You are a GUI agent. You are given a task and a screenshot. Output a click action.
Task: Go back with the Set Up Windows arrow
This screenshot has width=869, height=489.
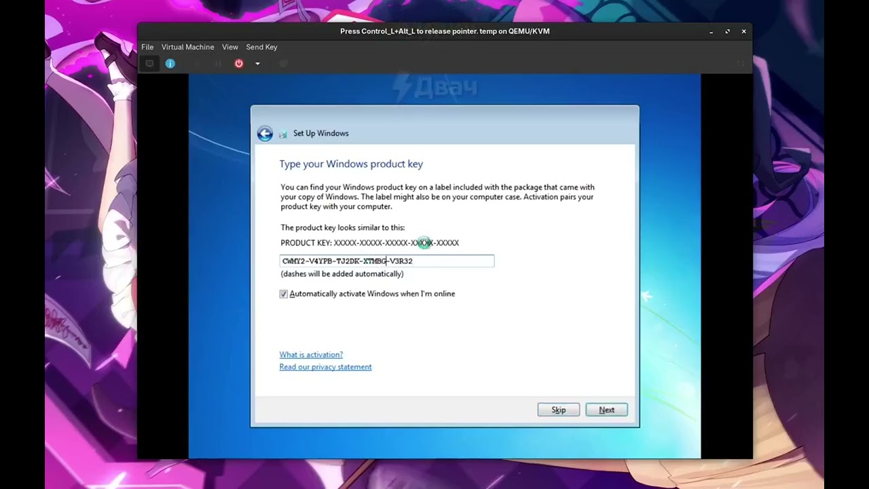265,134
